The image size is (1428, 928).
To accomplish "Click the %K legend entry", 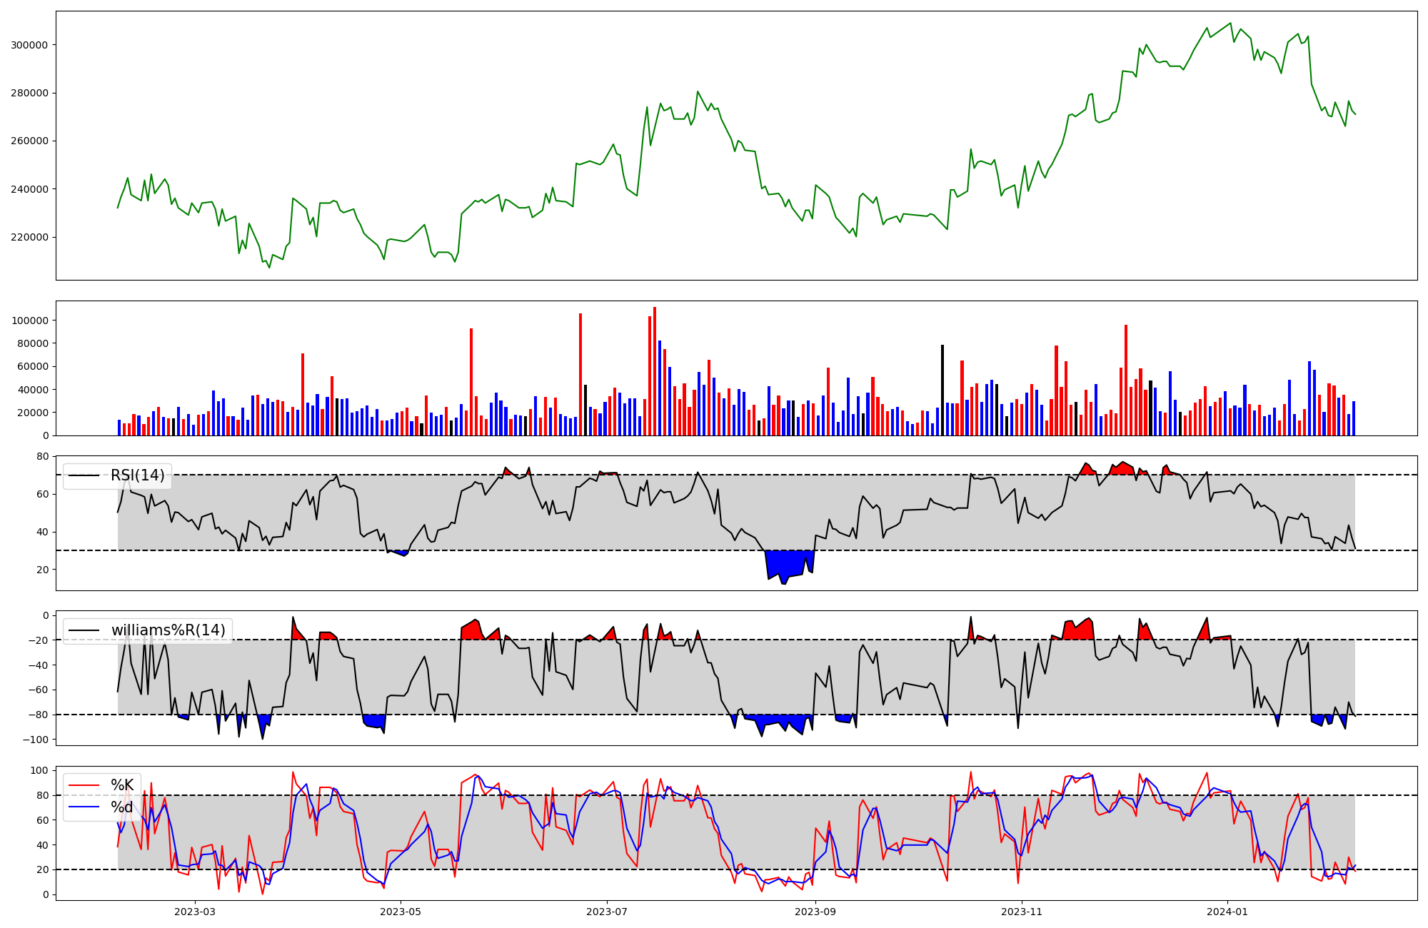I will tap(121, 785).
